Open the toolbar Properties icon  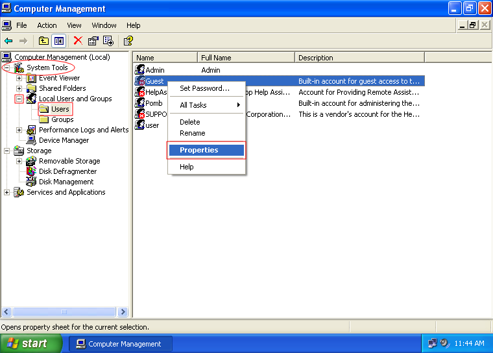pyautogui.click(x=93, y=41)
